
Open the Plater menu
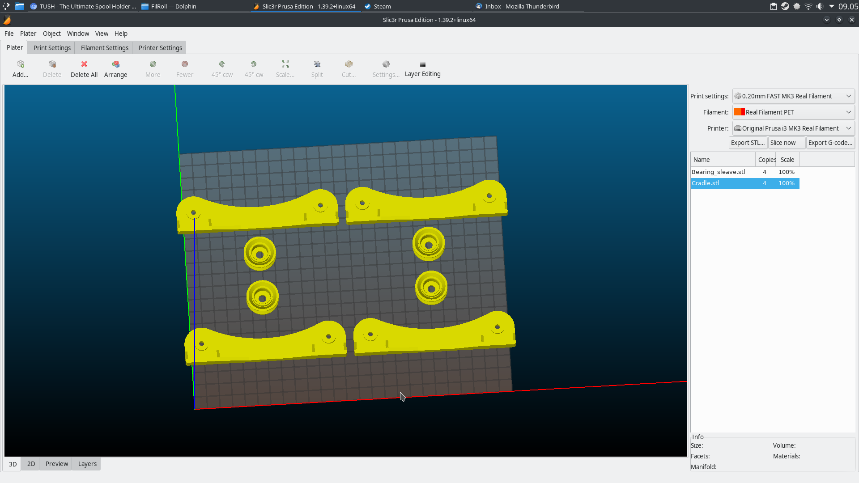click(x=28, y=34)
